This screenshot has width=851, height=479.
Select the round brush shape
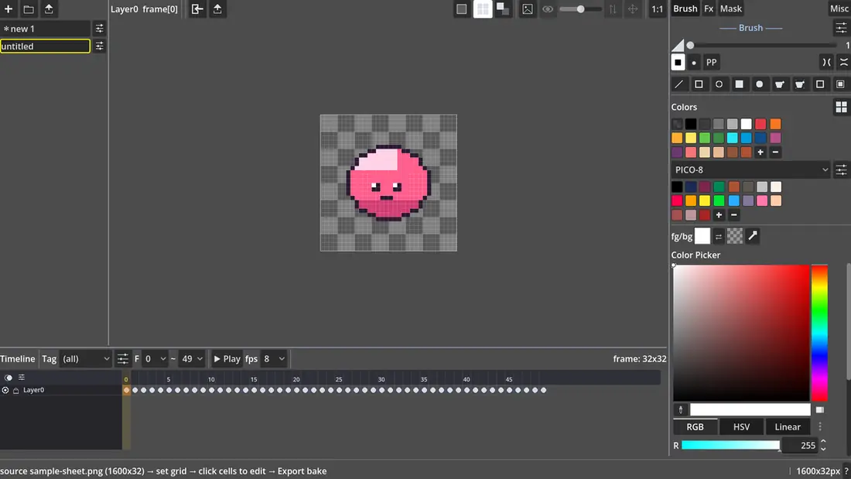point(694,63)
